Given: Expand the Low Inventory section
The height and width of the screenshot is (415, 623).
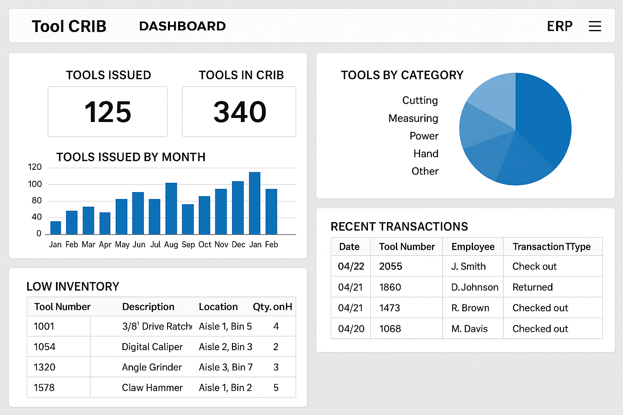Looking at the screenshot, I should pyautogui.click(x=73, y=287).
